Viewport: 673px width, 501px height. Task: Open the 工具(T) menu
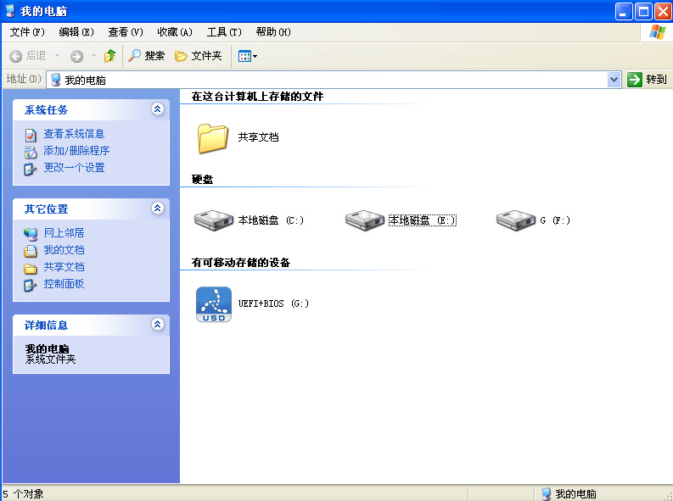(224, 32)
